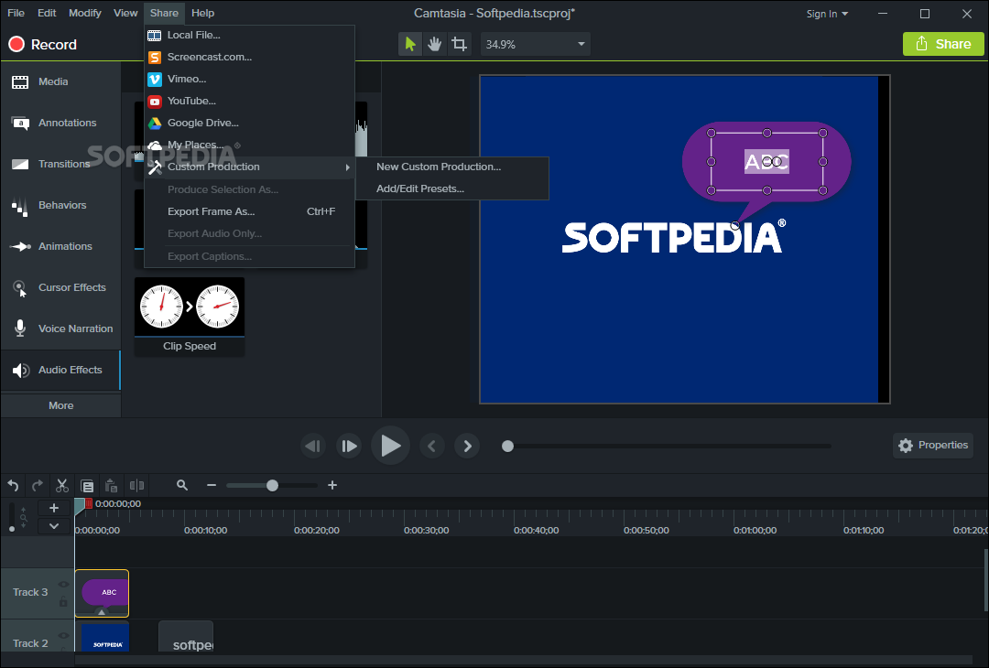989x668 pixels.
Task: Click the Cut scissors icon
Action: (62, 485)
